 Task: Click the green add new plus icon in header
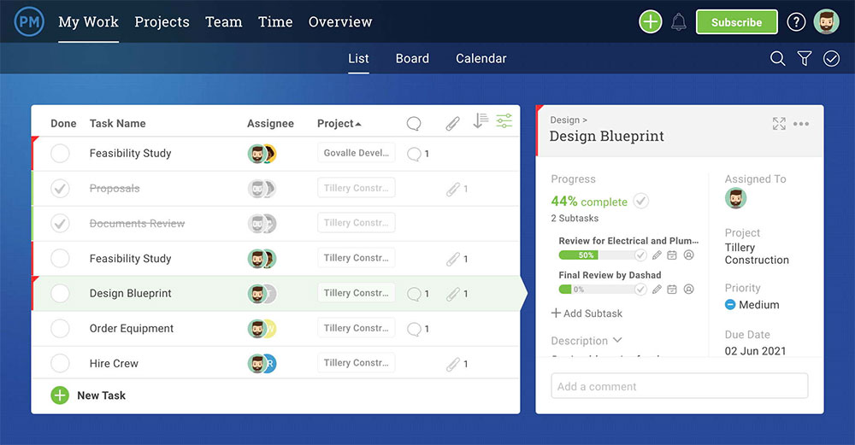tap(651, 22)
